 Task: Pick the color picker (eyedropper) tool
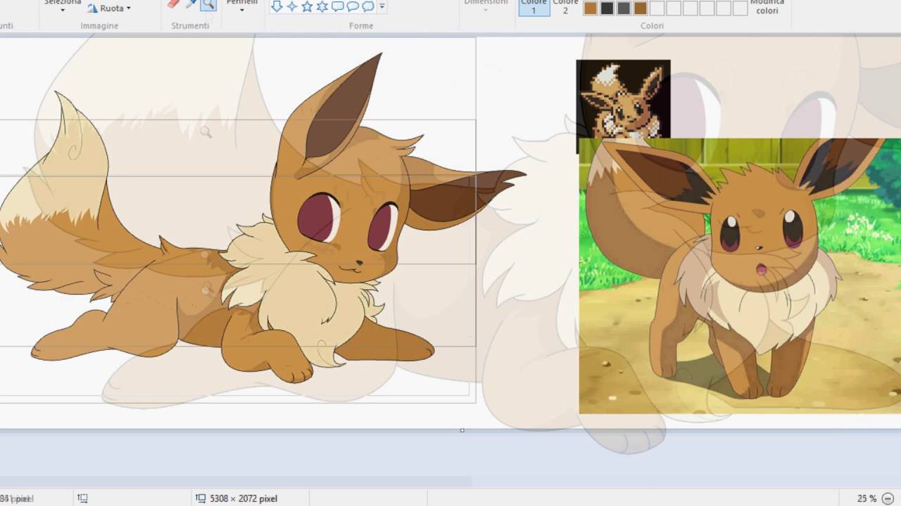click(x=190, y=6)
